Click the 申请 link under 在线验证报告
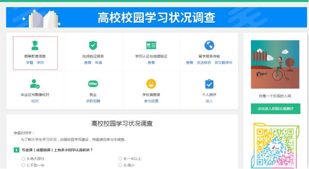Viewport: 309px width, 169px height. 98,63
